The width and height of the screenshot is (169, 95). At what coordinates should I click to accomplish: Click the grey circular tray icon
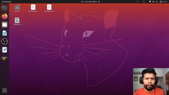click(138, 2)
